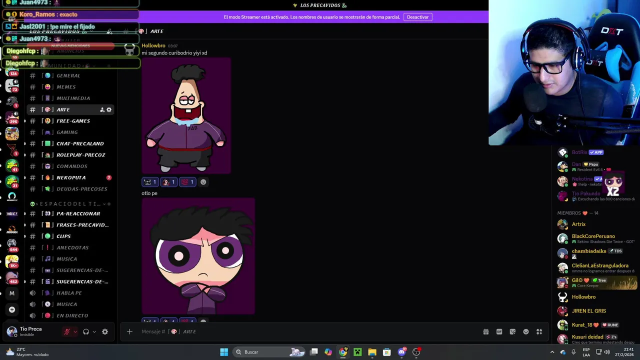Screen dimensions: 640x360
Task: Click Desactivar in Streamer mode banner
Action: (x=417, y=17)
